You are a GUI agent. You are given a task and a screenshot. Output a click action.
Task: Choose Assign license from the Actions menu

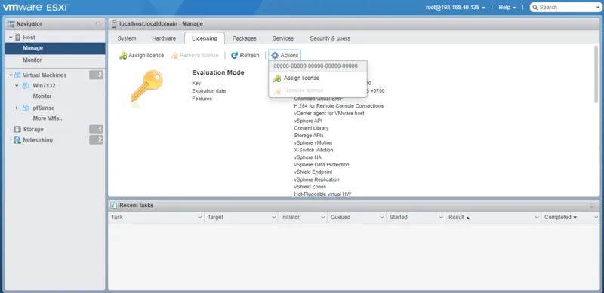click(317, 78)
